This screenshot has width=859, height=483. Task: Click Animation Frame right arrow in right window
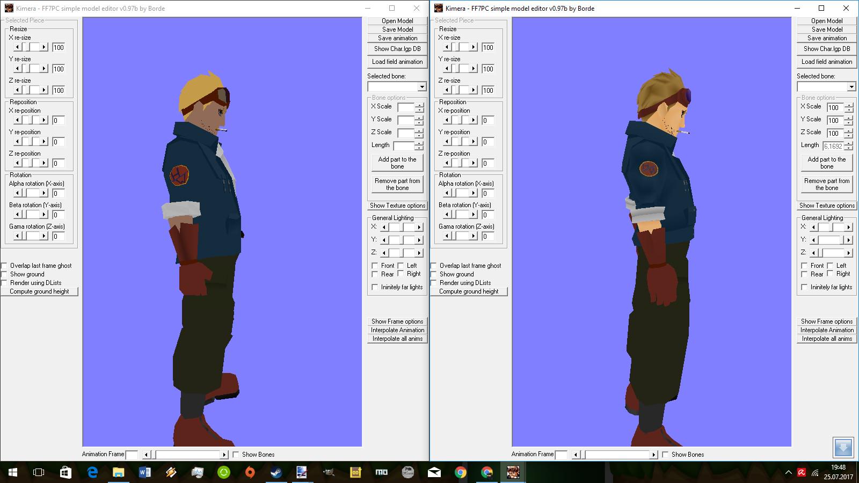[654, 455]
